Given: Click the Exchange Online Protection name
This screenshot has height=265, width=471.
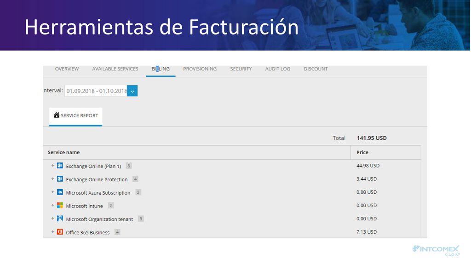Looking at the screenshot, I should [97, 179].
